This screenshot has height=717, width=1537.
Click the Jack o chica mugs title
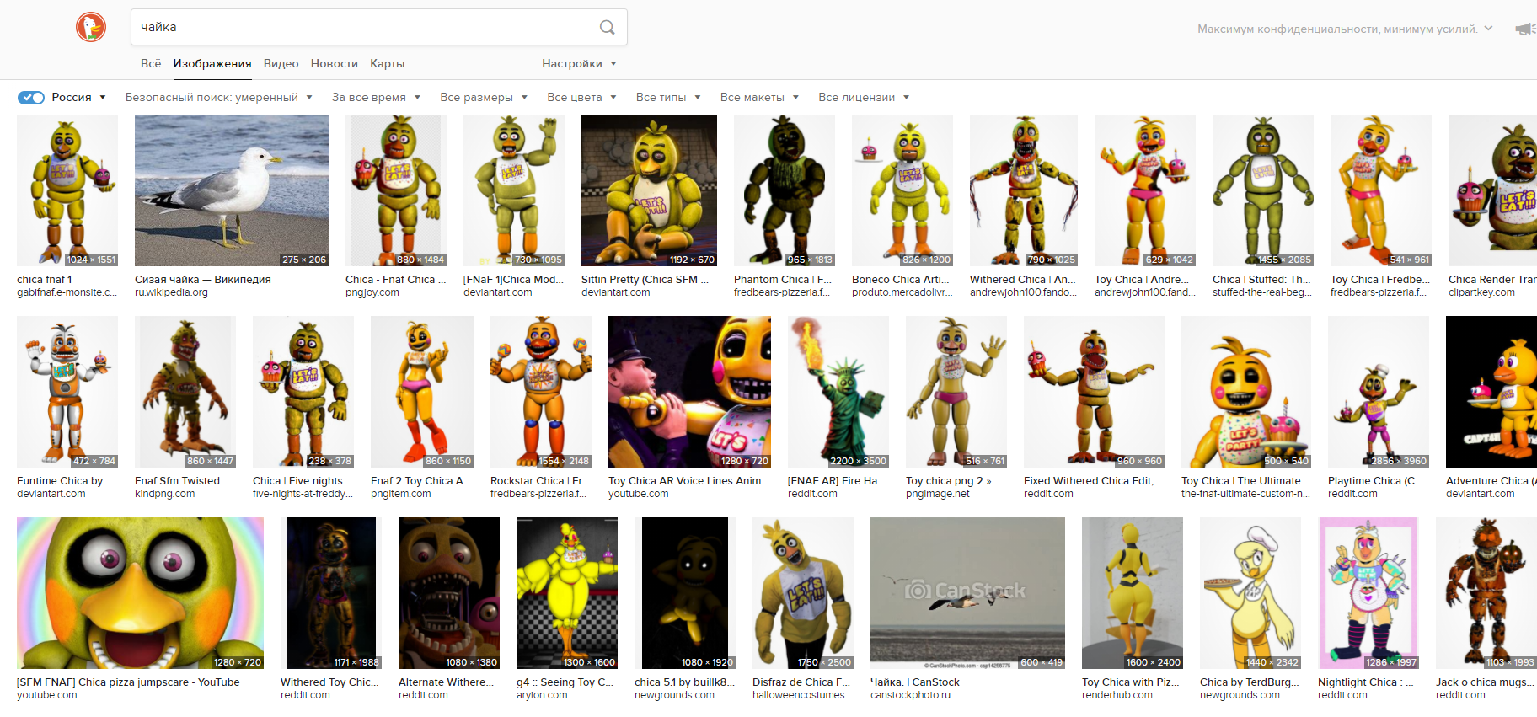1486,682
